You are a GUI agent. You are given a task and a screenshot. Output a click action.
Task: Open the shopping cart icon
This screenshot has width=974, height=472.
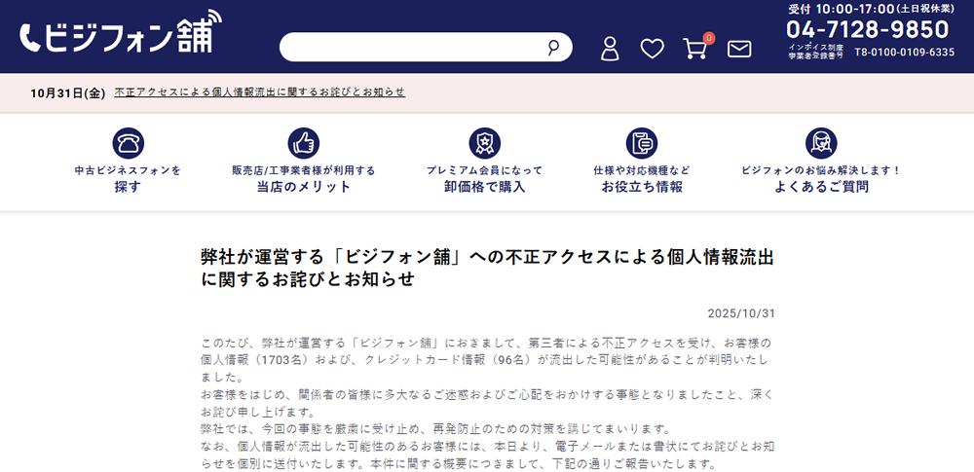[694, 49]
